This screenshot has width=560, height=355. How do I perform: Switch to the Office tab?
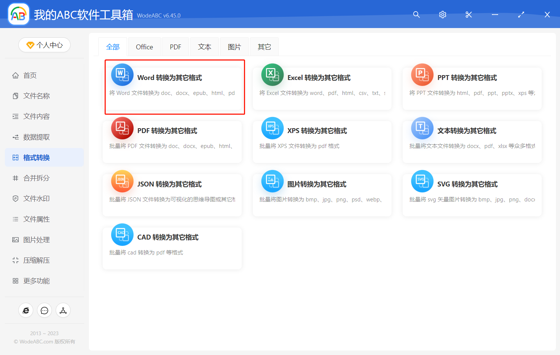click(144, 46)
